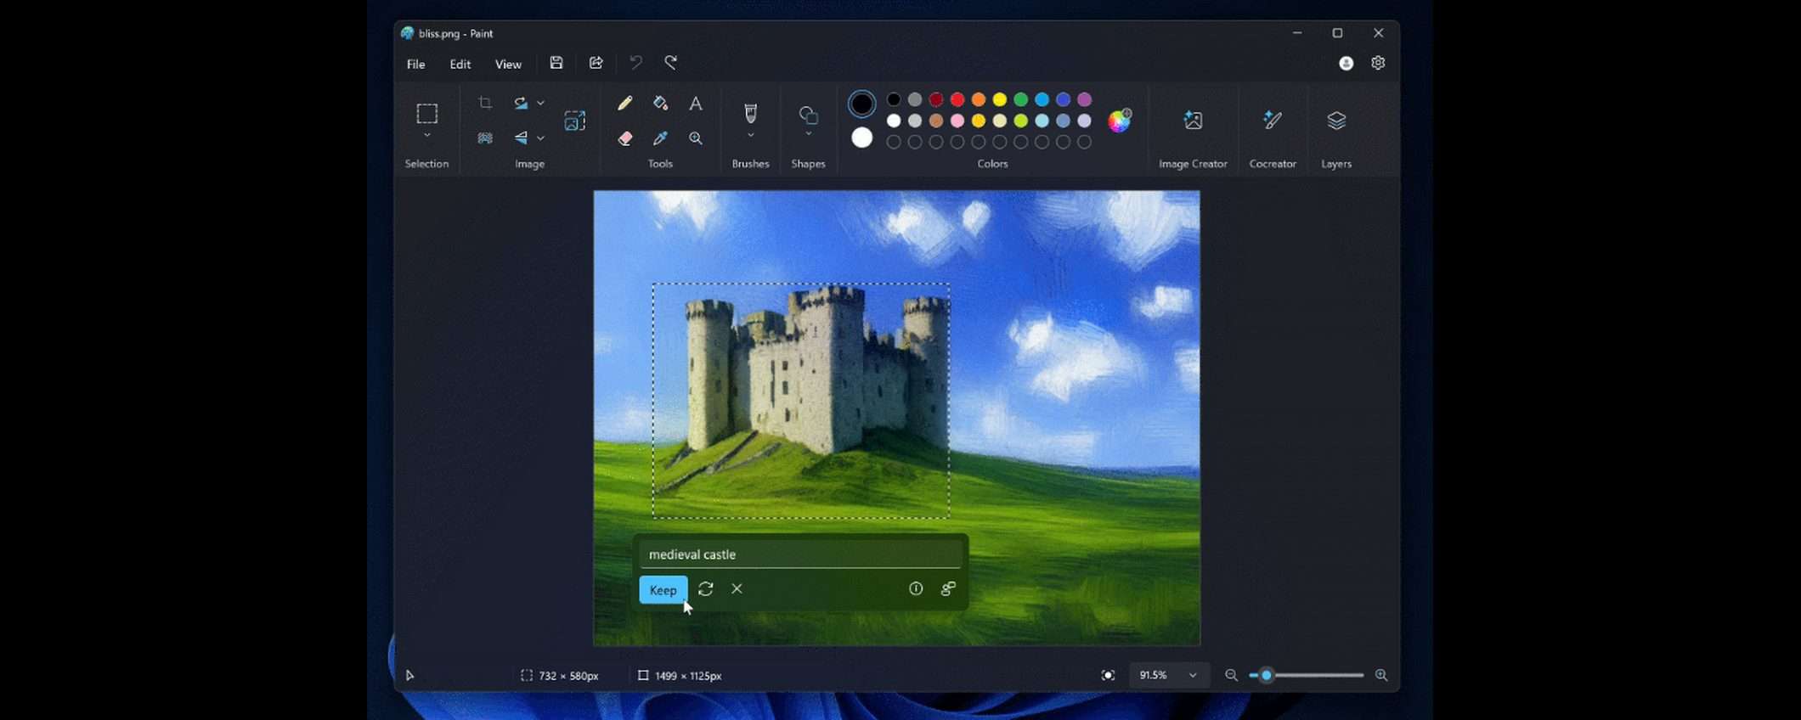
Task: Click the zoom in magnifier icon
Action: coord(1381,676)
